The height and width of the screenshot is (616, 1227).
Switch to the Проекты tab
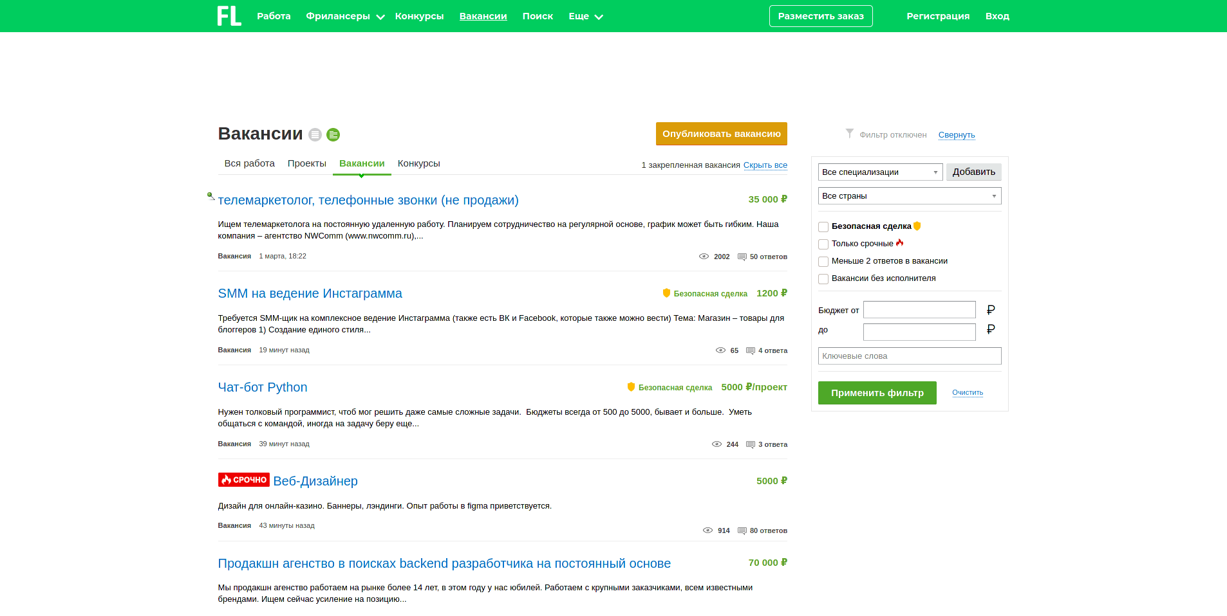coord(306,163)
